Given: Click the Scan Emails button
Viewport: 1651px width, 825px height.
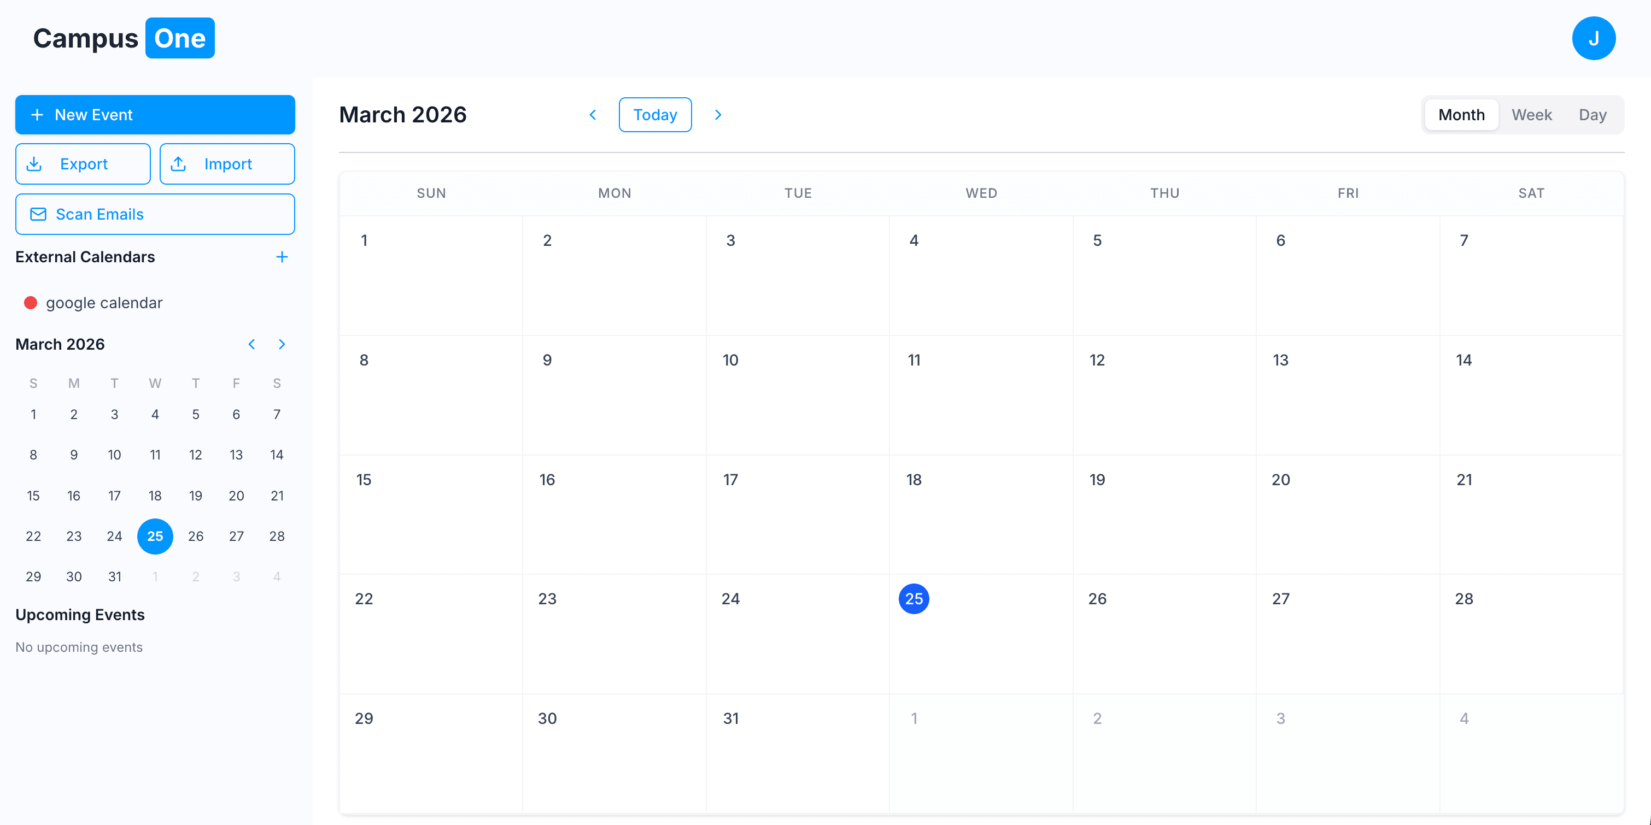Looking at the screenshot, I should click(155, 214).
